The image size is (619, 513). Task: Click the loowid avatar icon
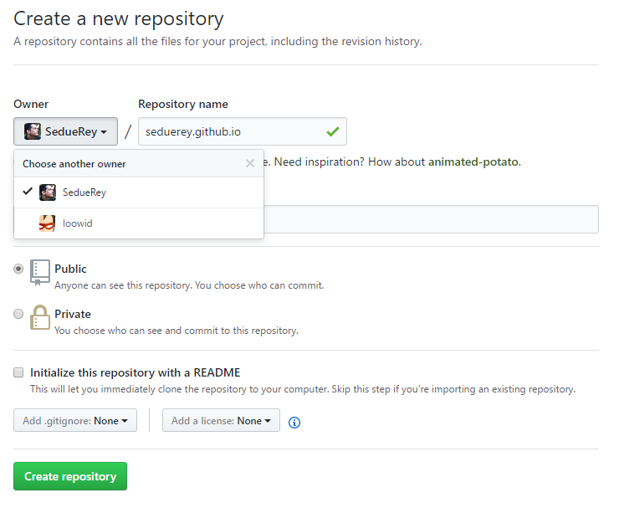(48, 223)
